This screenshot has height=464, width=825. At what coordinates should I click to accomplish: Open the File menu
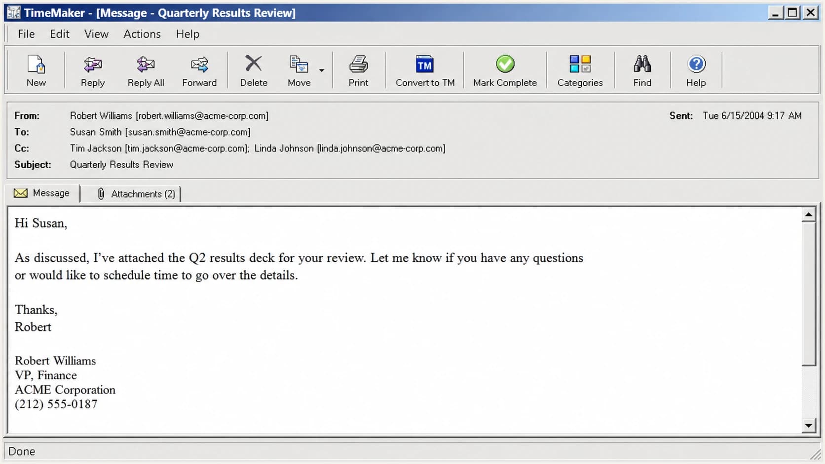click(x=26, y=34)
